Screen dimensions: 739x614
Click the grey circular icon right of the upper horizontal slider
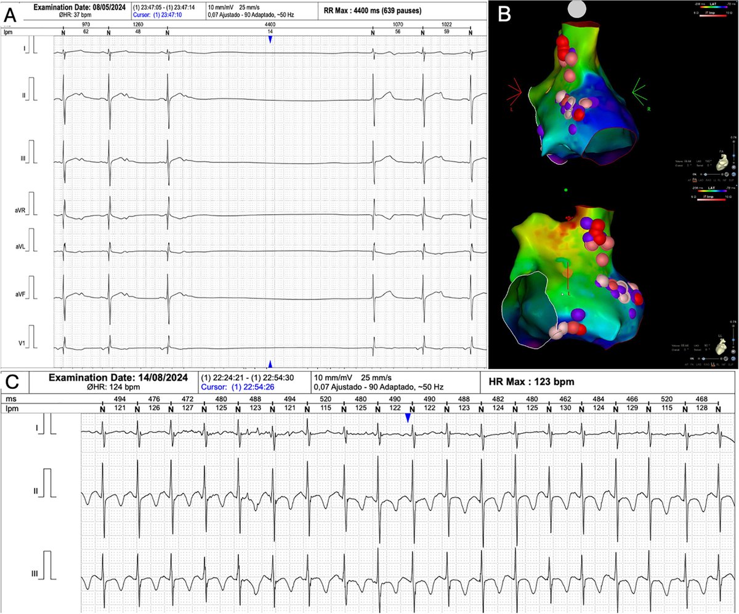727,175
